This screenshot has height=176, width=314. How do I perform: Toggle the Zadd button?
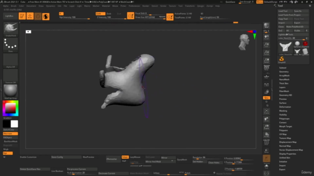(x=100, y=14)
